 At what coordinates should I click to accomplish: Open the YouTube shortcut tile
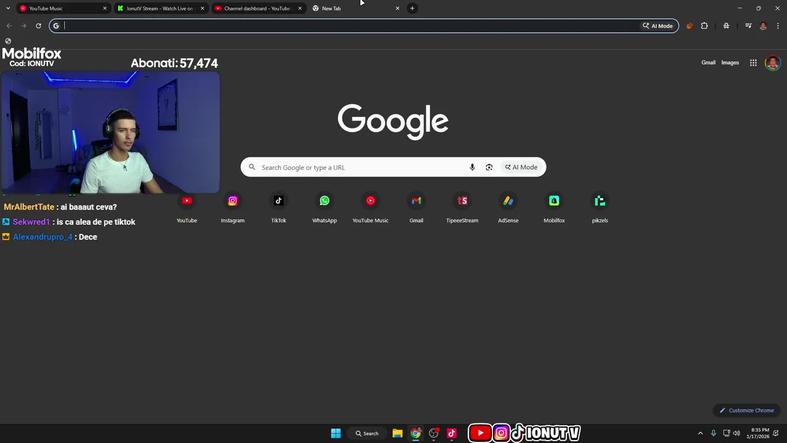click(187, 208)
